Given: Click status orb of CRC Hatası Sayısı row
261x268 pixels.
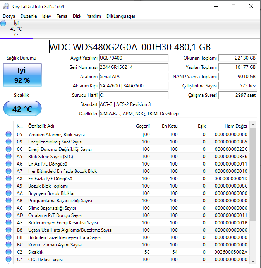Looking at the screenshot, I should coord(9,259).
